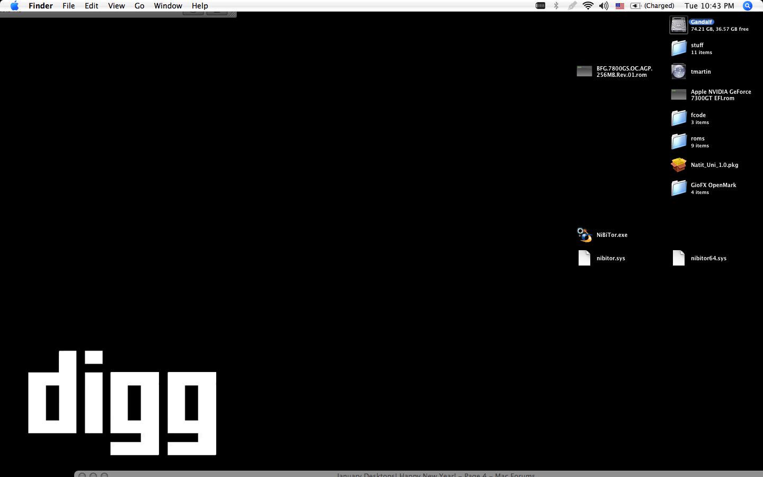Open the Help menu
The image size is (763, 477).
[x=200, y=6]
